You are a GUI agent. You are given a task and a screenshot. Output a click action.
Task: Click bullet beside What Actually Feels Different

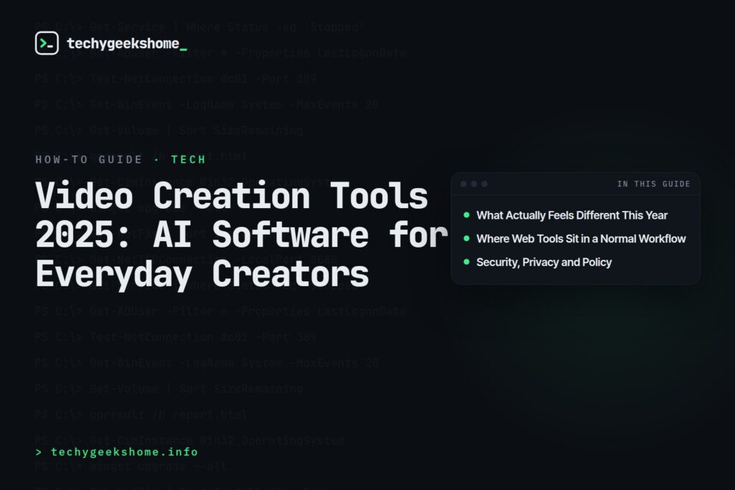pos(467,215)
